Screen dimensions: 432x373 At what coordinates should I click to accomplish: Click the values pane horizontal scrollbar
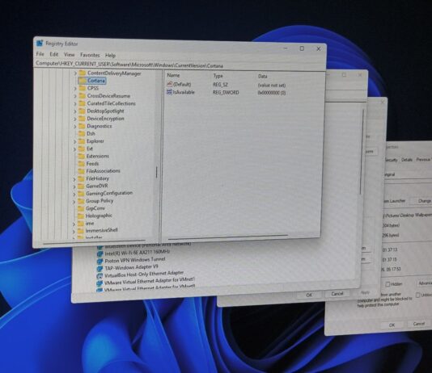(228, 237)
